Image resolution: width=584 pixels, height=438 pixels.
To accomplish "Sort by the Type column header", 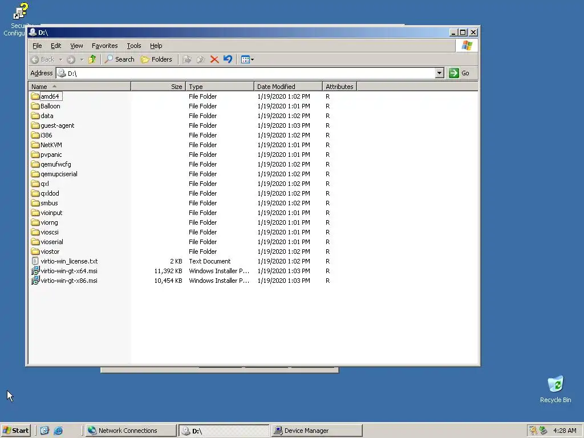I will click(220, 87).
